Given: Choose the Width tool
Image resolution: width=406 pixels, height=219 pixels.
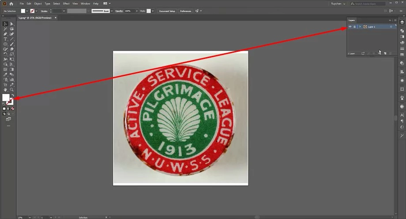Looking at the screenshot, I should pos(5,59).
